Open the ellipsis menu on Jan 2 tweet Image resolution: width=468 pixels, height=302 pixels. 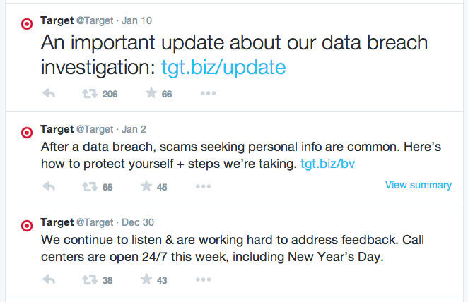[x=203, y=186]
